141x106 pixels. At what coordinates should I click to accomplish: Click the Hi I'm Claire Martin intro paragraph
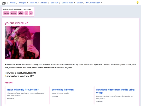(70, 66)
